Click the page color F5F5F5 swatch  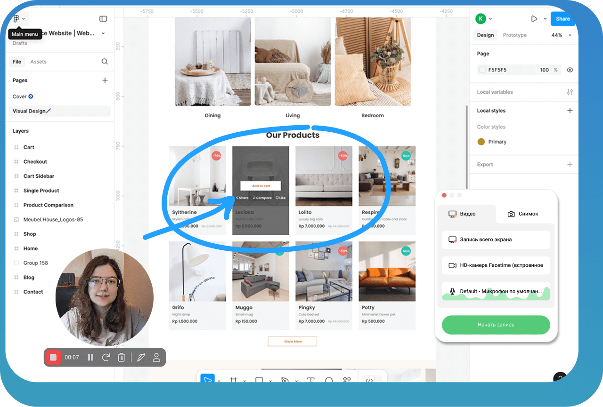(482, 70)
